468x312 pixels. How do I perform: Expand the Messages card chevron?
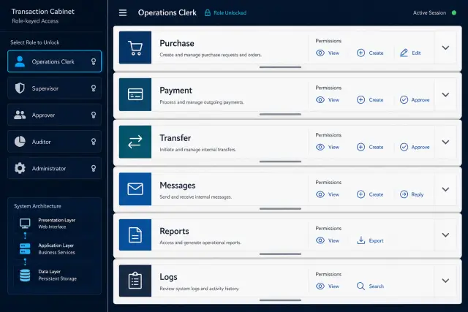445,189
